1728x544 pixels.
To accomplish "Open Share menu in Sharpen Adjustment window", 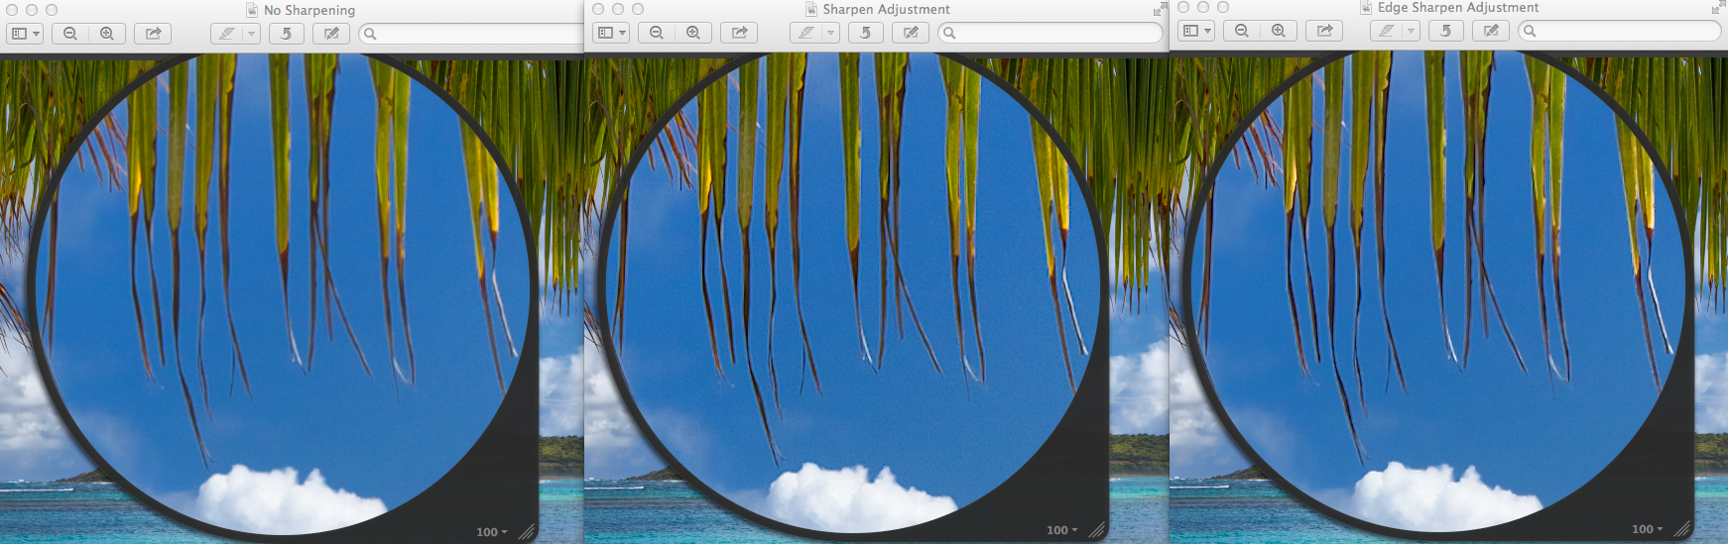I will (739, 33).
